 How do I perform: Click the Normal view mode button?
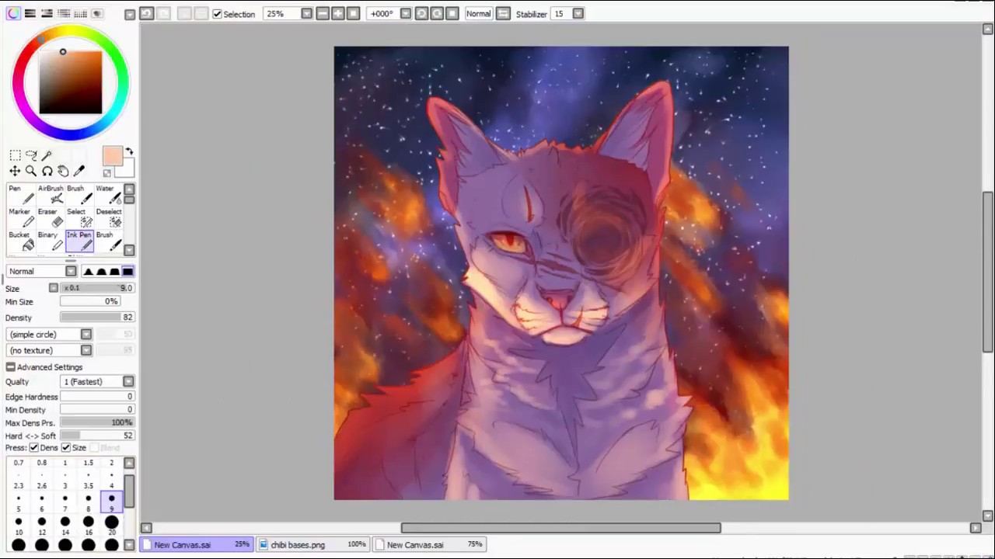pyautogui.click(x=478, y=14)
